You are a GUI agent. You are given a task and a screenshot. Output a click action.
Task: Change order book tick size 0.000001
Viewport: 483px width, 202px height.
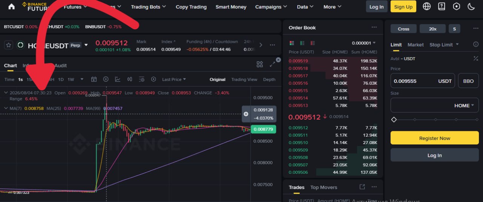pyautogui.click(x=364, y=43)
